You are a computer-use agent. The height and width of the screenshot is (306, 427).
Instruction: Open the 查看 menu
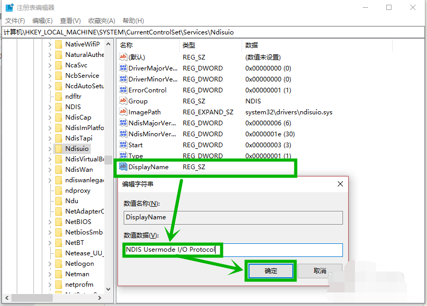pos(70,20)
